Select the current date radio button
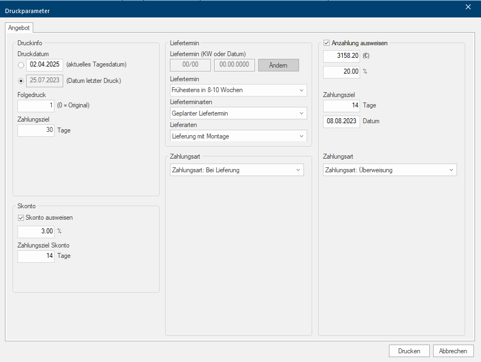481x362 pixels. click(21, 65)
